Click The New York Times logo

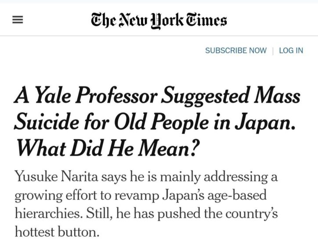(159, 21)
